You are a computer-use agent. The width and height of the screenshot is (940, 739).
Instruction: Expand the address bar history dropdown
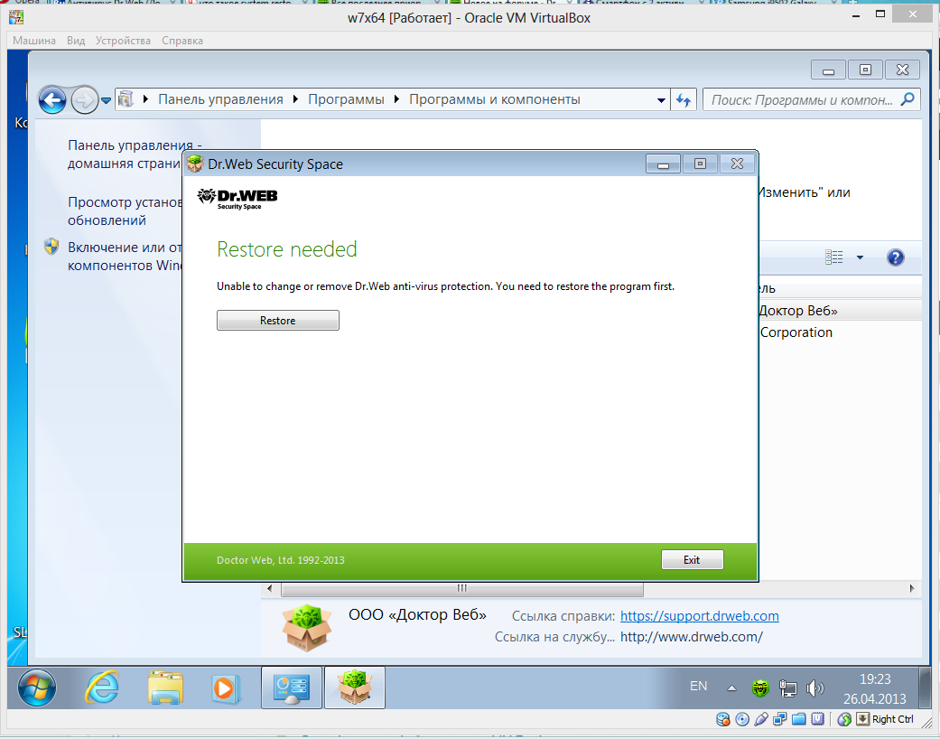661,99
